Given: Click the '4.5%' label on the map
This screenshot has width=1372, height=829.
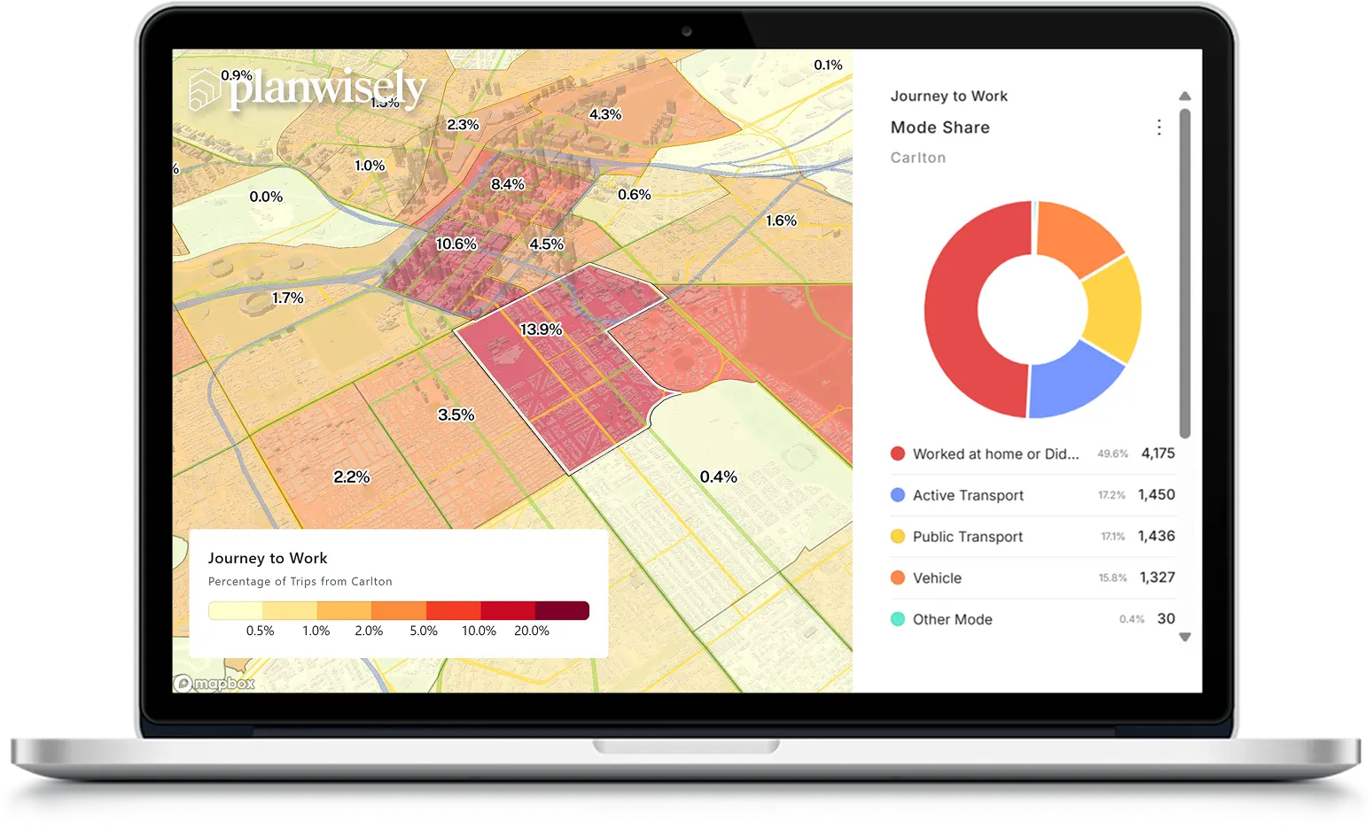Looking at the screenshot, I should click(547, 244).
